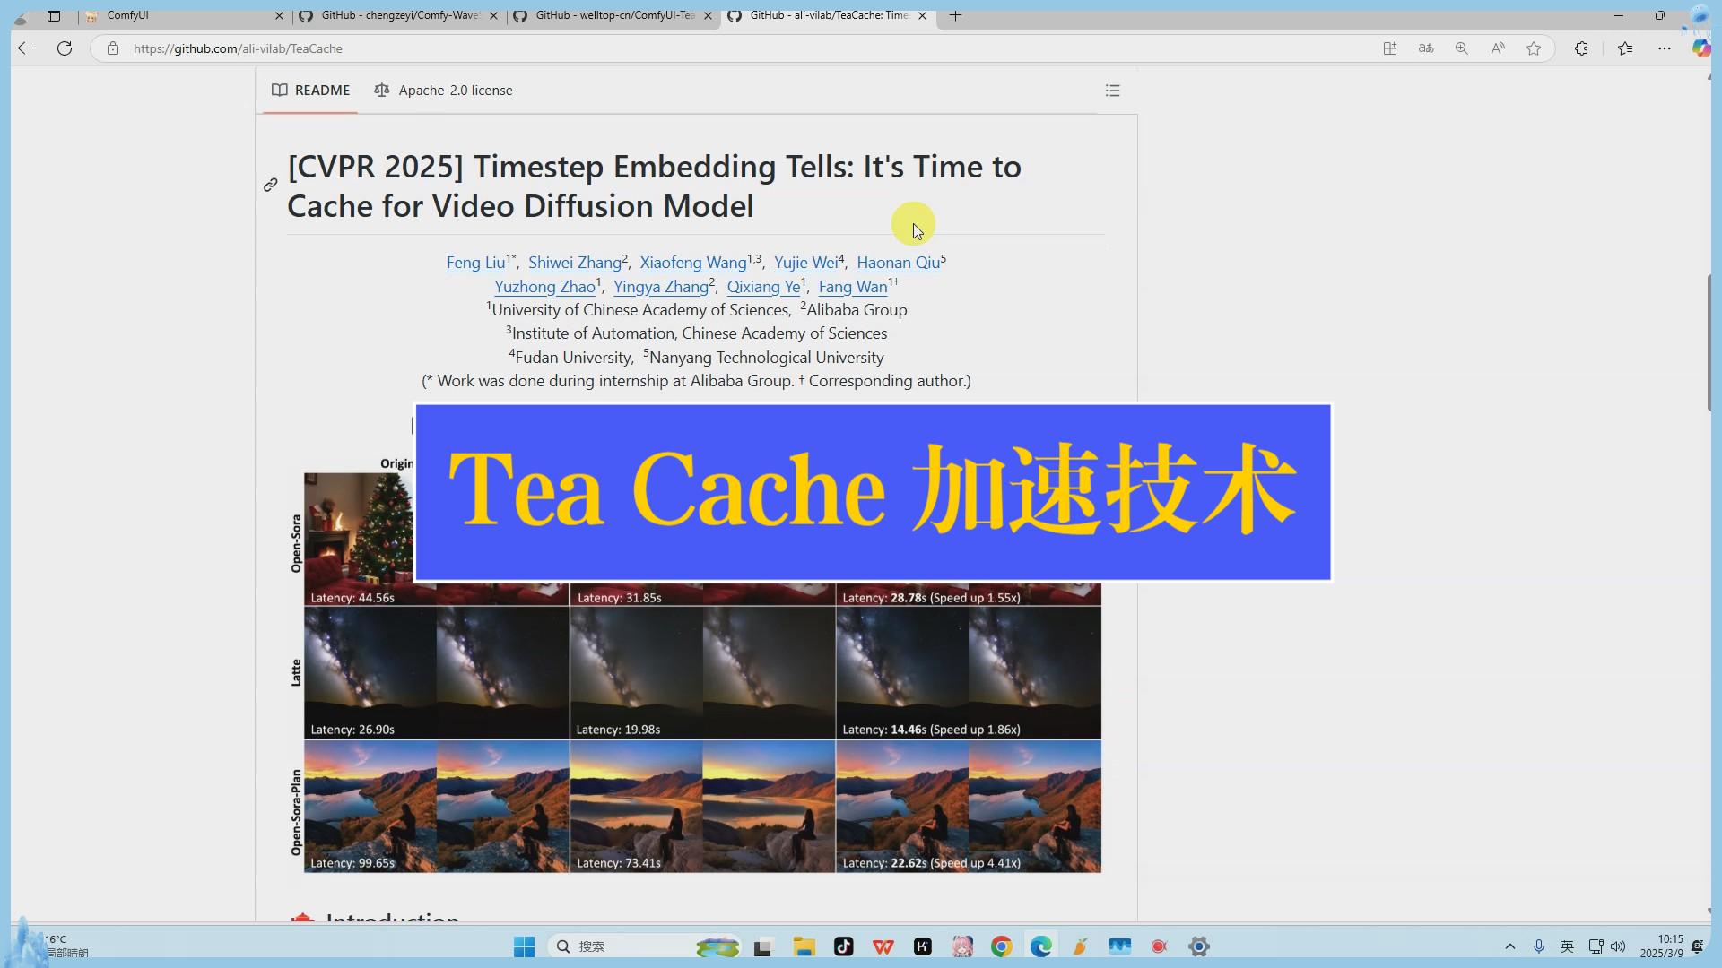Select the README tab
Image resolution: width=1722 pixels, height=968 pixels.
[310, 90]
